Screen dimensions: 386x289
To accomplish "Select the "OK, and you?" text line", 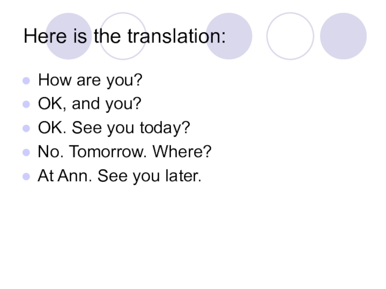I will [x=90, y=104].
